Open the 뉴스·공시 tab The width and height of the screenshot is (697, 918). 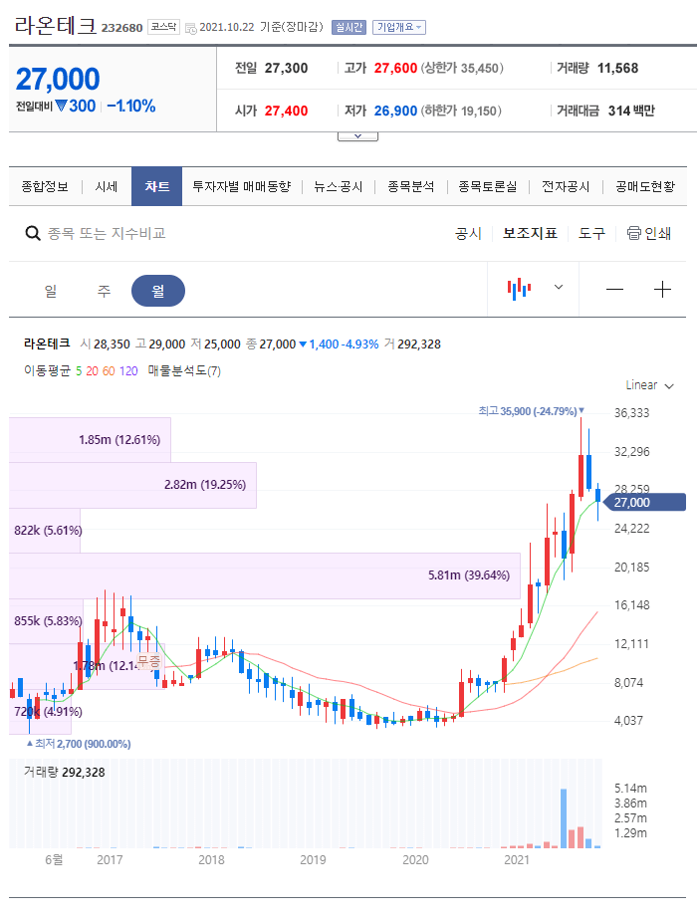(339, 187)
